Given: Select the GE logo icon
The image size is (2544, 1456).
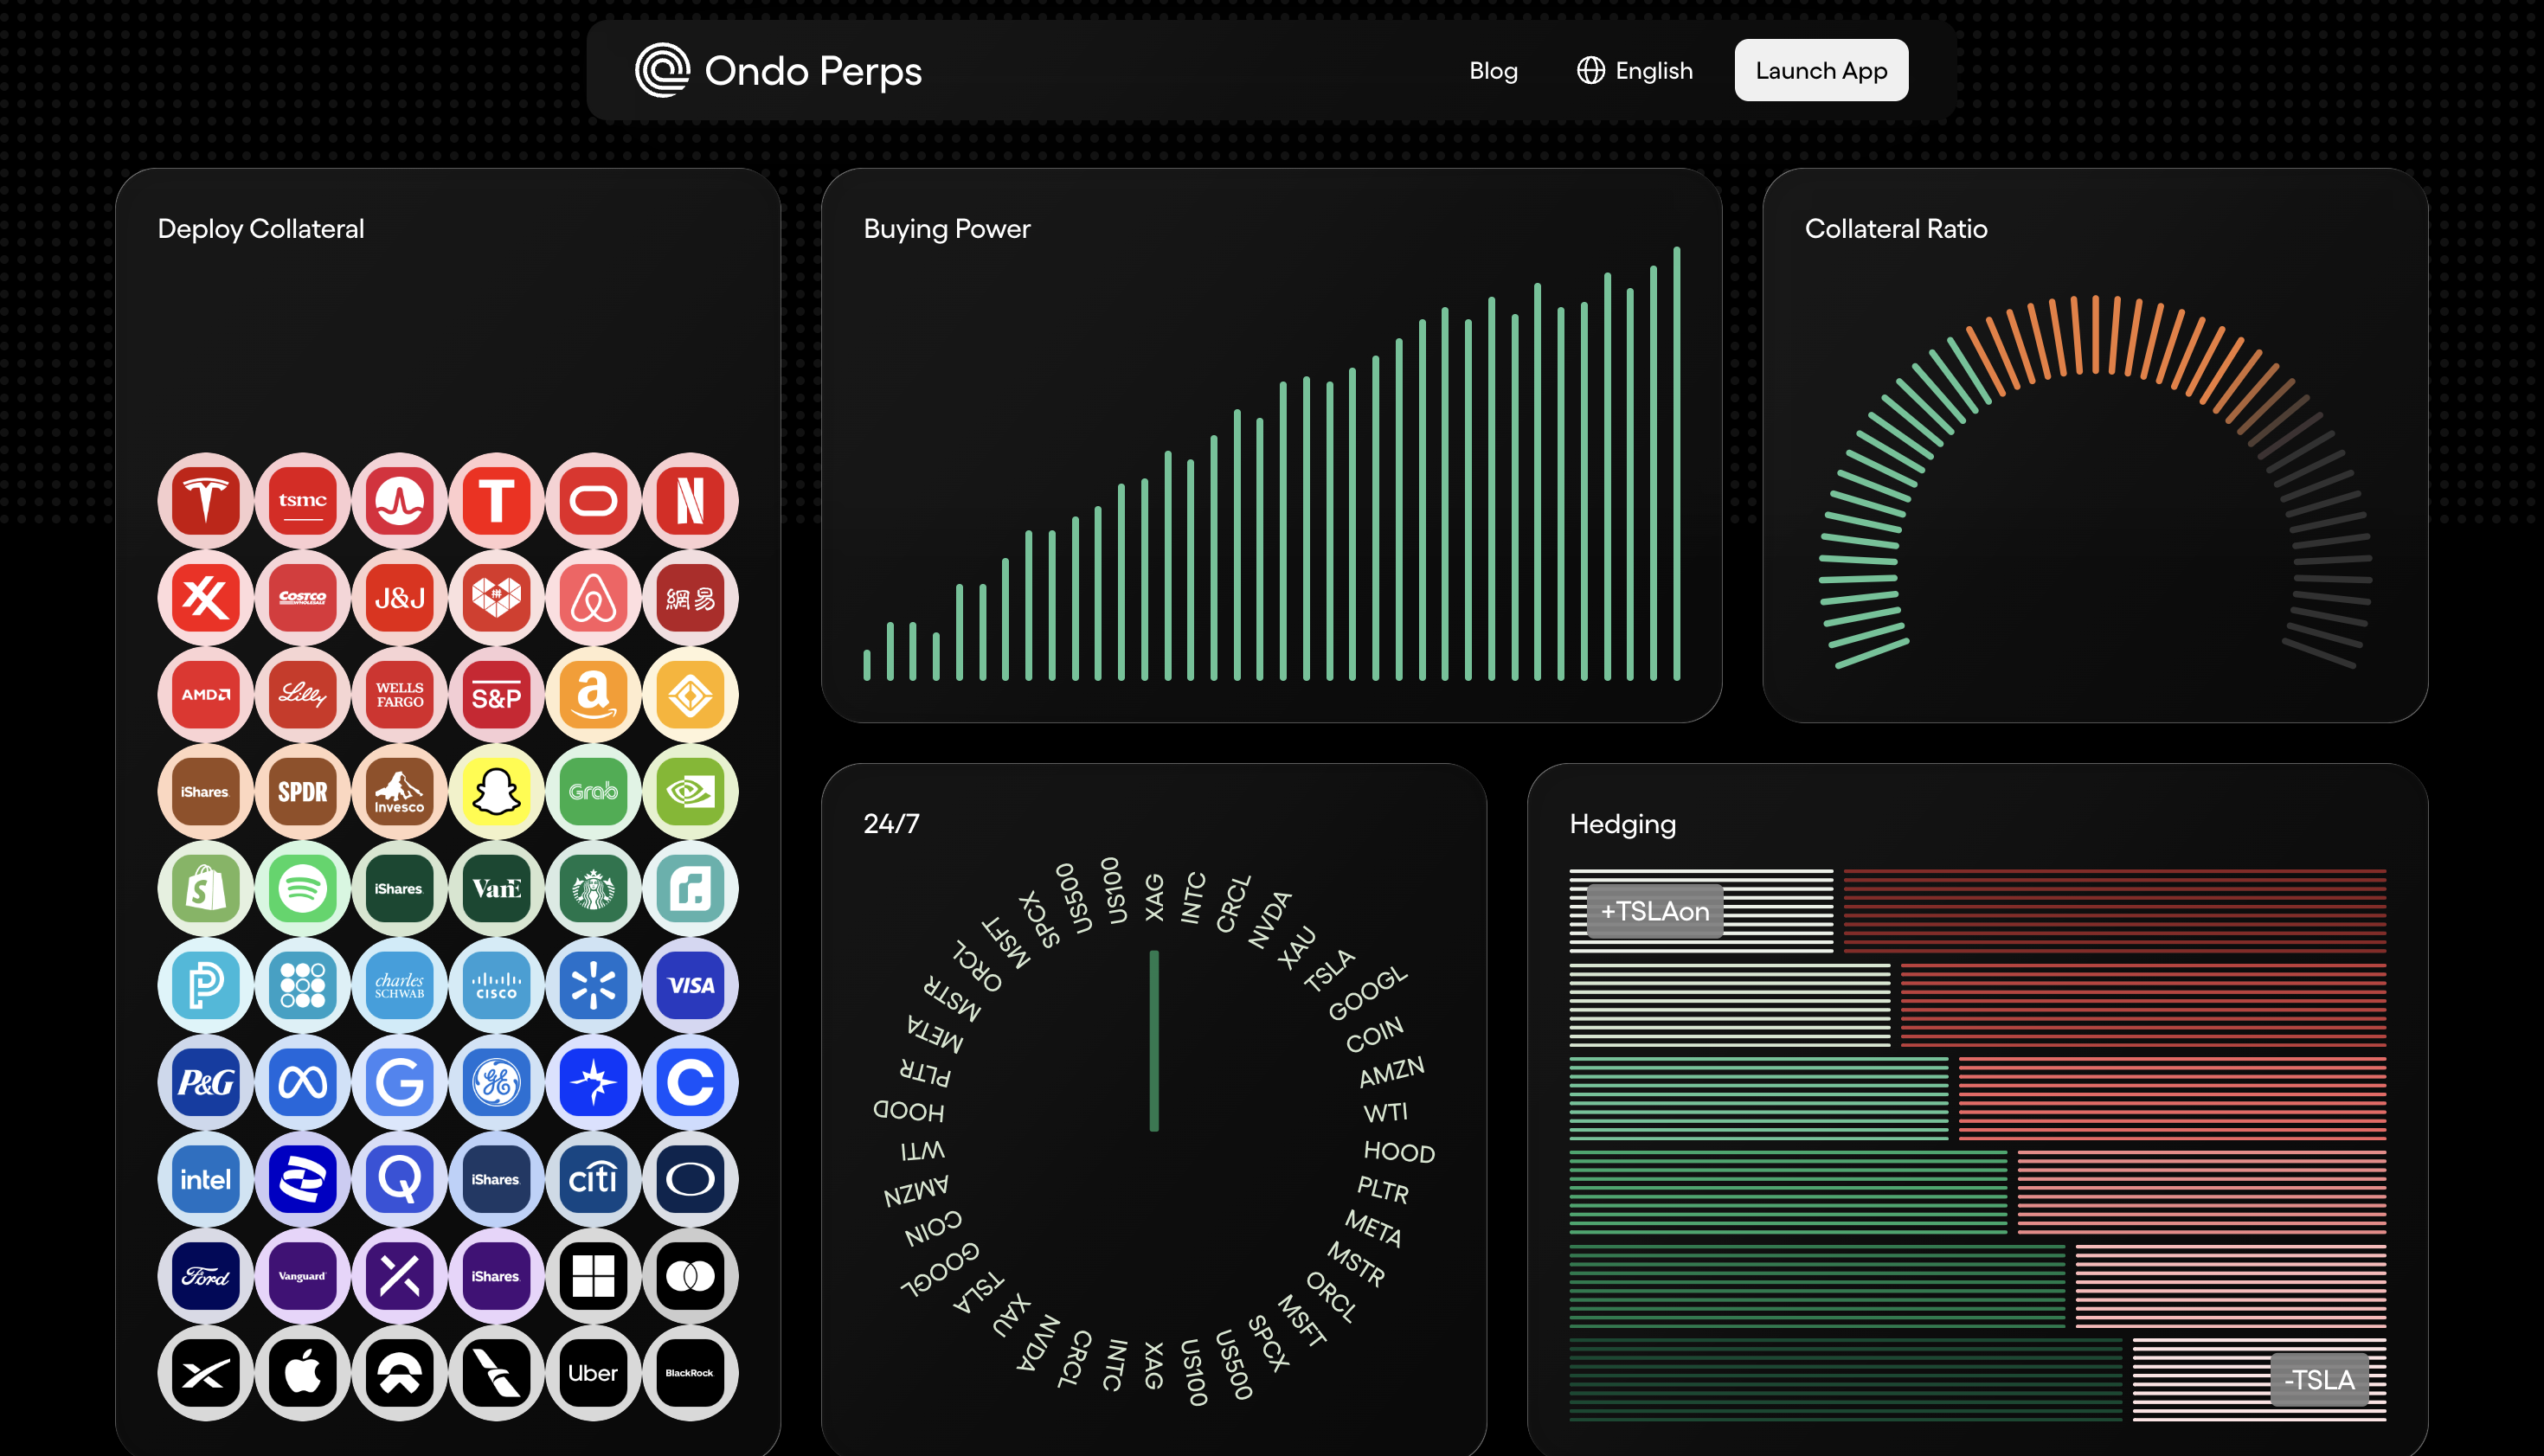Looking at the screenshot, I should [496, 1082].
